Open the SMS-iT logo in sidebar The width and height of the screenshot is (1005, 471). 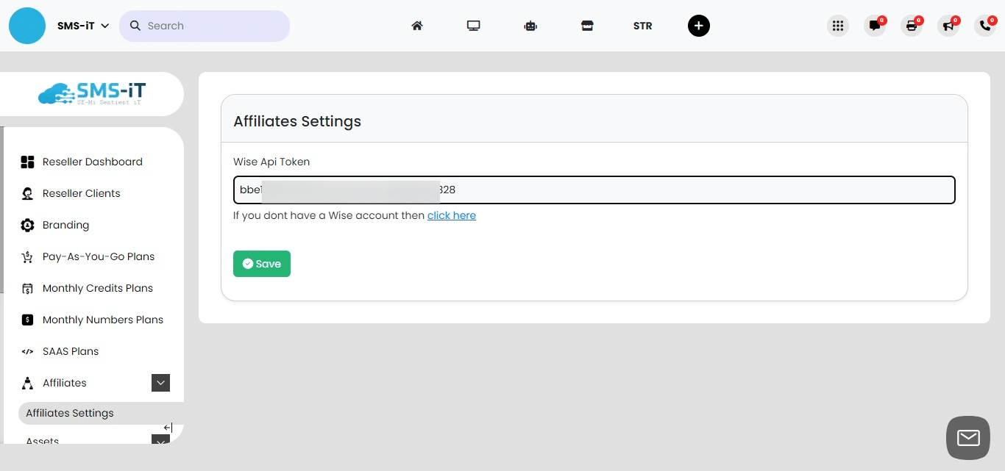coord(91,93)
